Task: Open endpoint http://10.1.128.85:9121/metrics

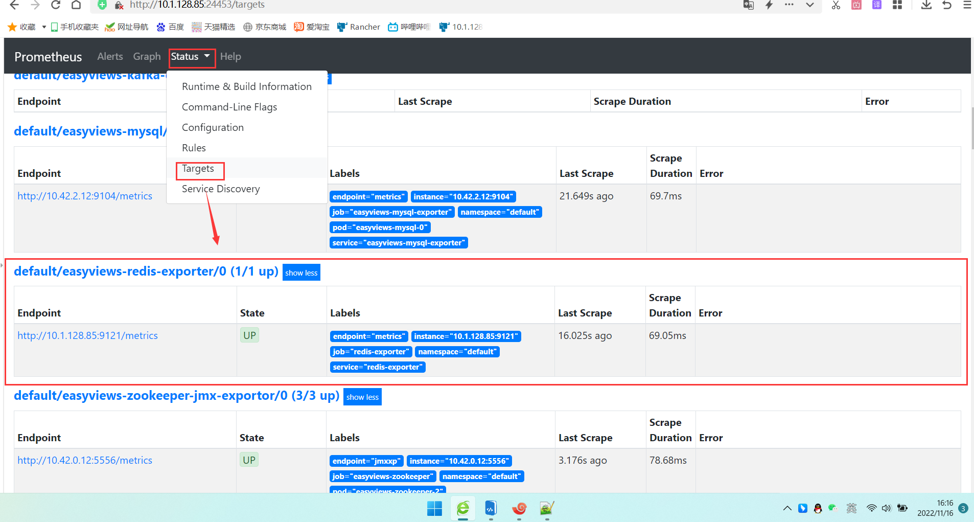Action: [x=87, y=335]
